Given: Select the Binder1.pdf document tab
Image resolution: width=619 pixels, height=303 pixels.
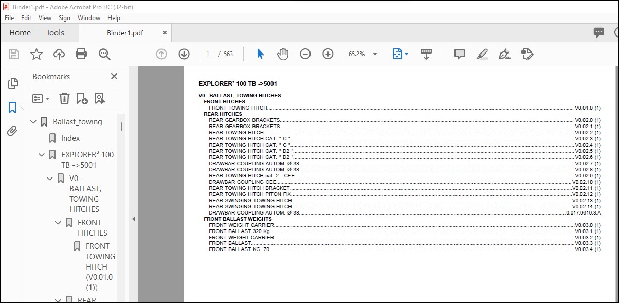Looking at the screenshot, I should pos(125,33).
